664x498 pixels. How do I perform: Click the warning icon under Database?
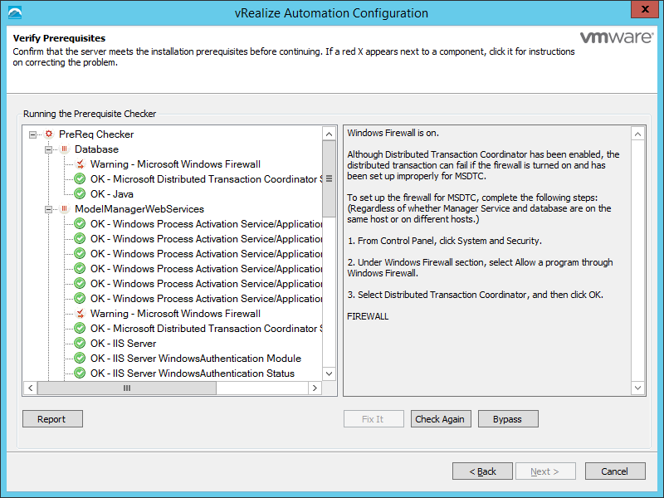tap(81, 164)
